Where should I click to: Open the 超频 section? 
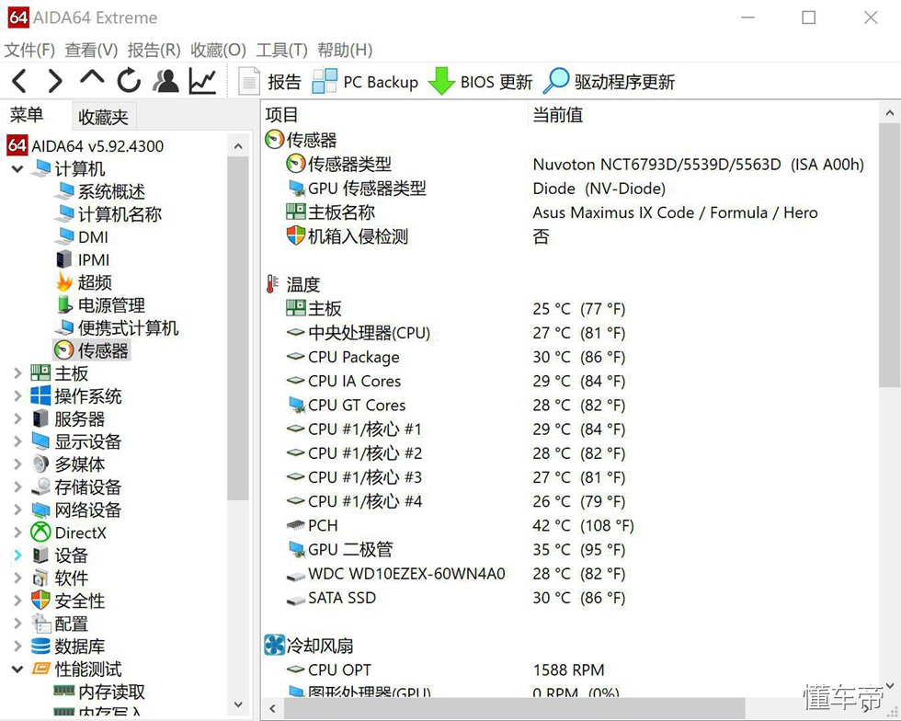[96, 282]
